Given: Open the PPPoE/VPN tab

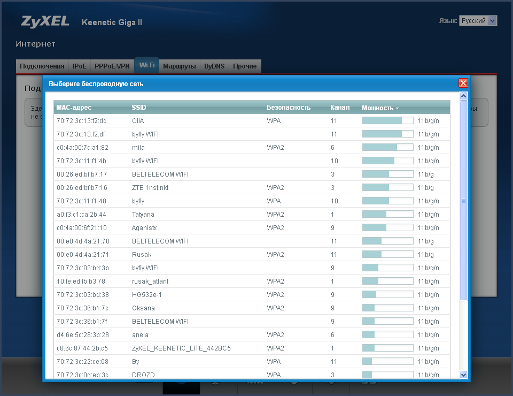Looking at the screenshot, I should pos(112,66).
